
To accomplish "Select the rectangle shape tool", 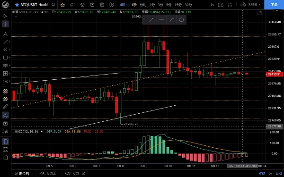I will click(5, 58).
